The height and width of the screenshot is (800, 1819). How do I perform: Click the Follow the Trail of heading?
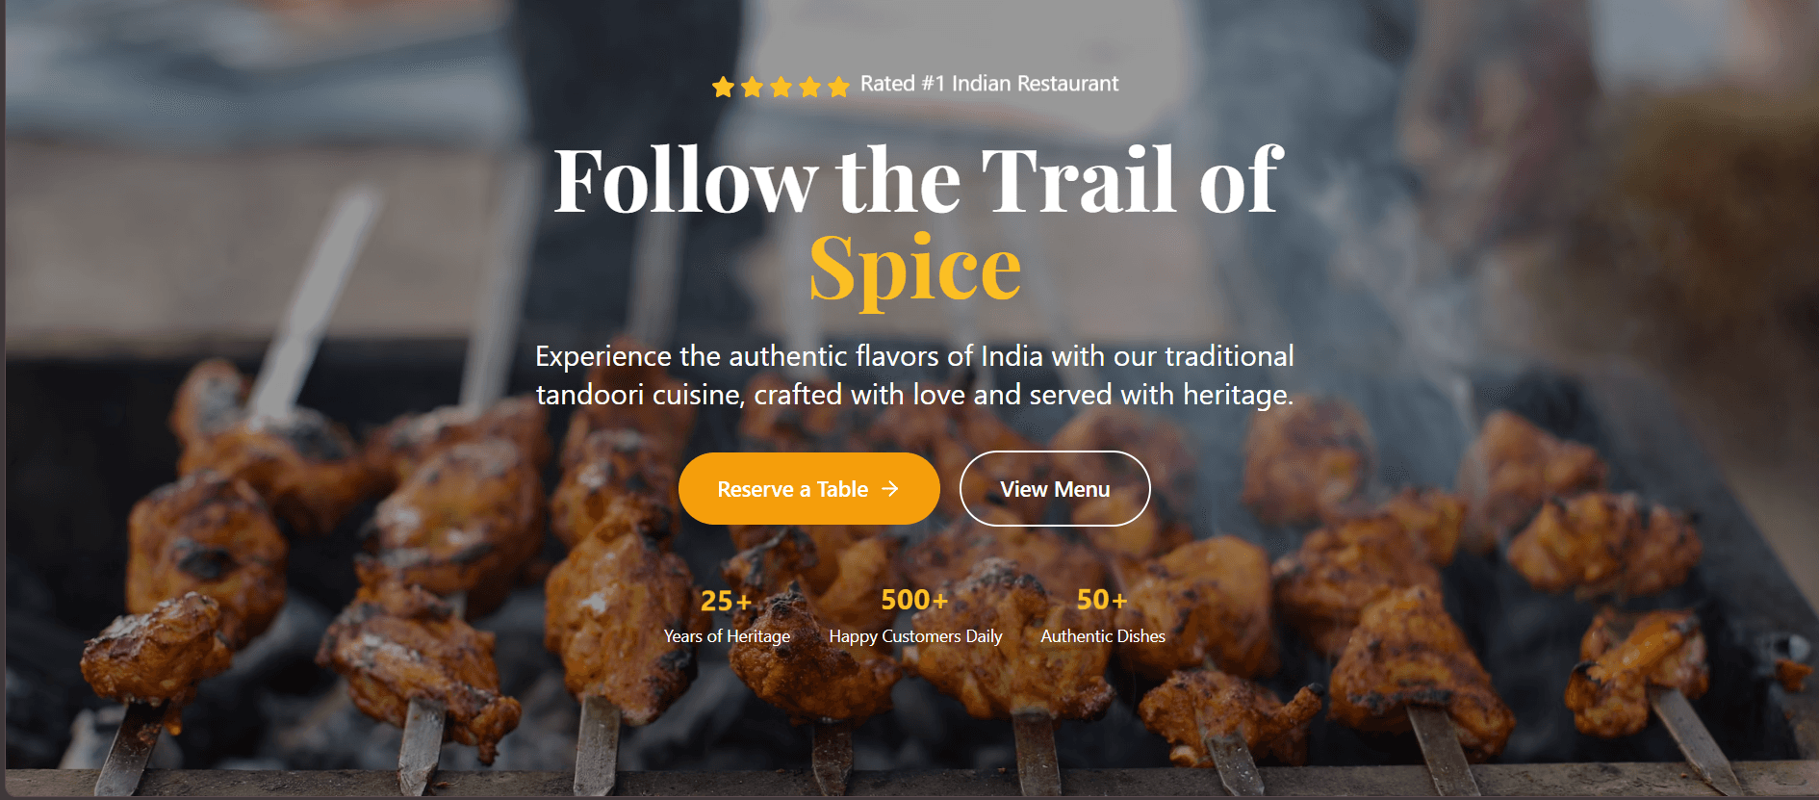coord(918,181)
